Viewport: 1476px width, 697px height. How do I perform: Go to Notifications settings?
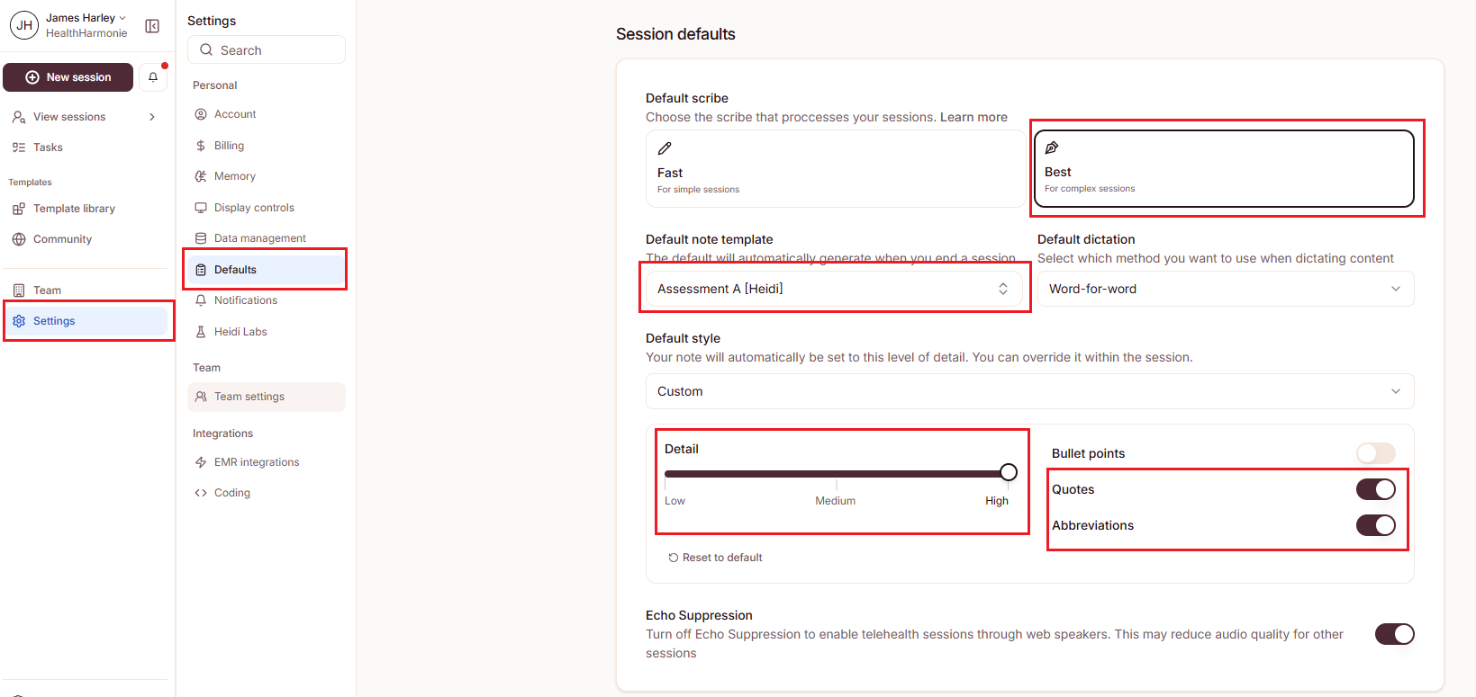pos(245,300)
